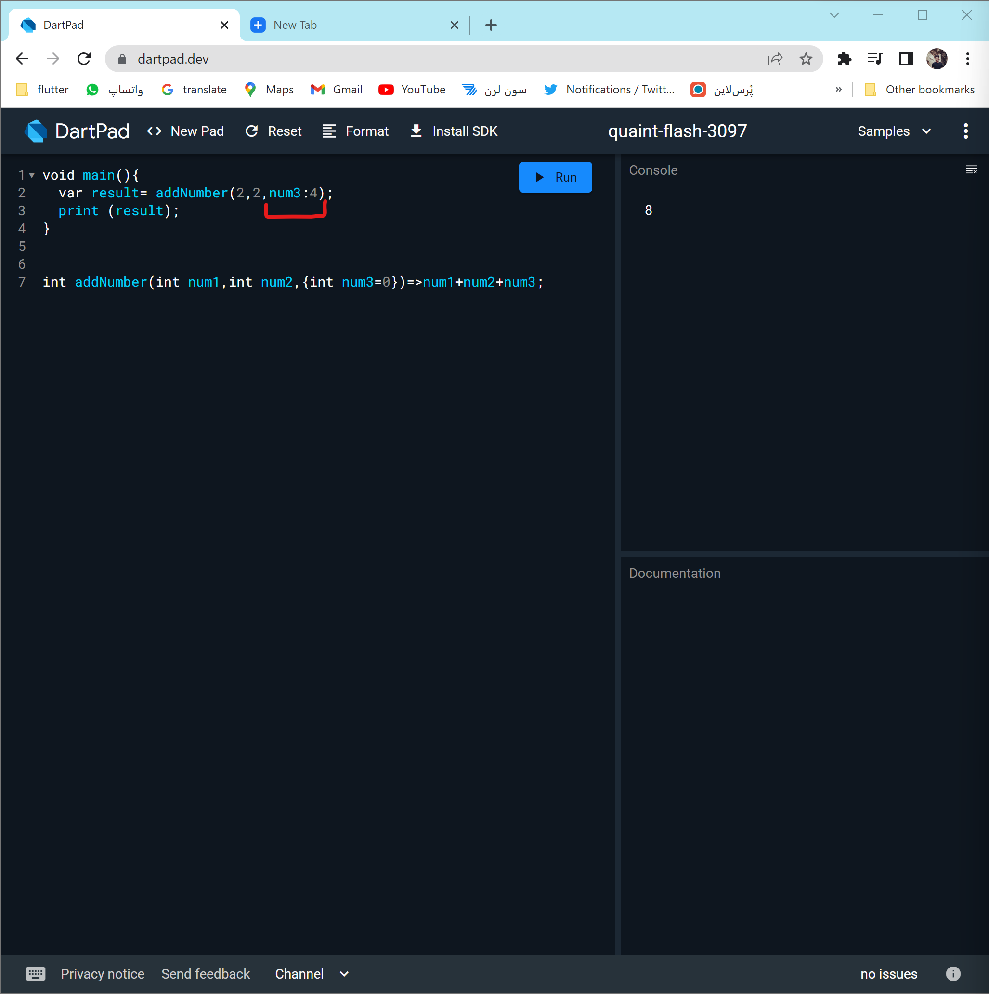Open a new browser tab
This screenshot has height=994, width=989.
pos(491,25)
